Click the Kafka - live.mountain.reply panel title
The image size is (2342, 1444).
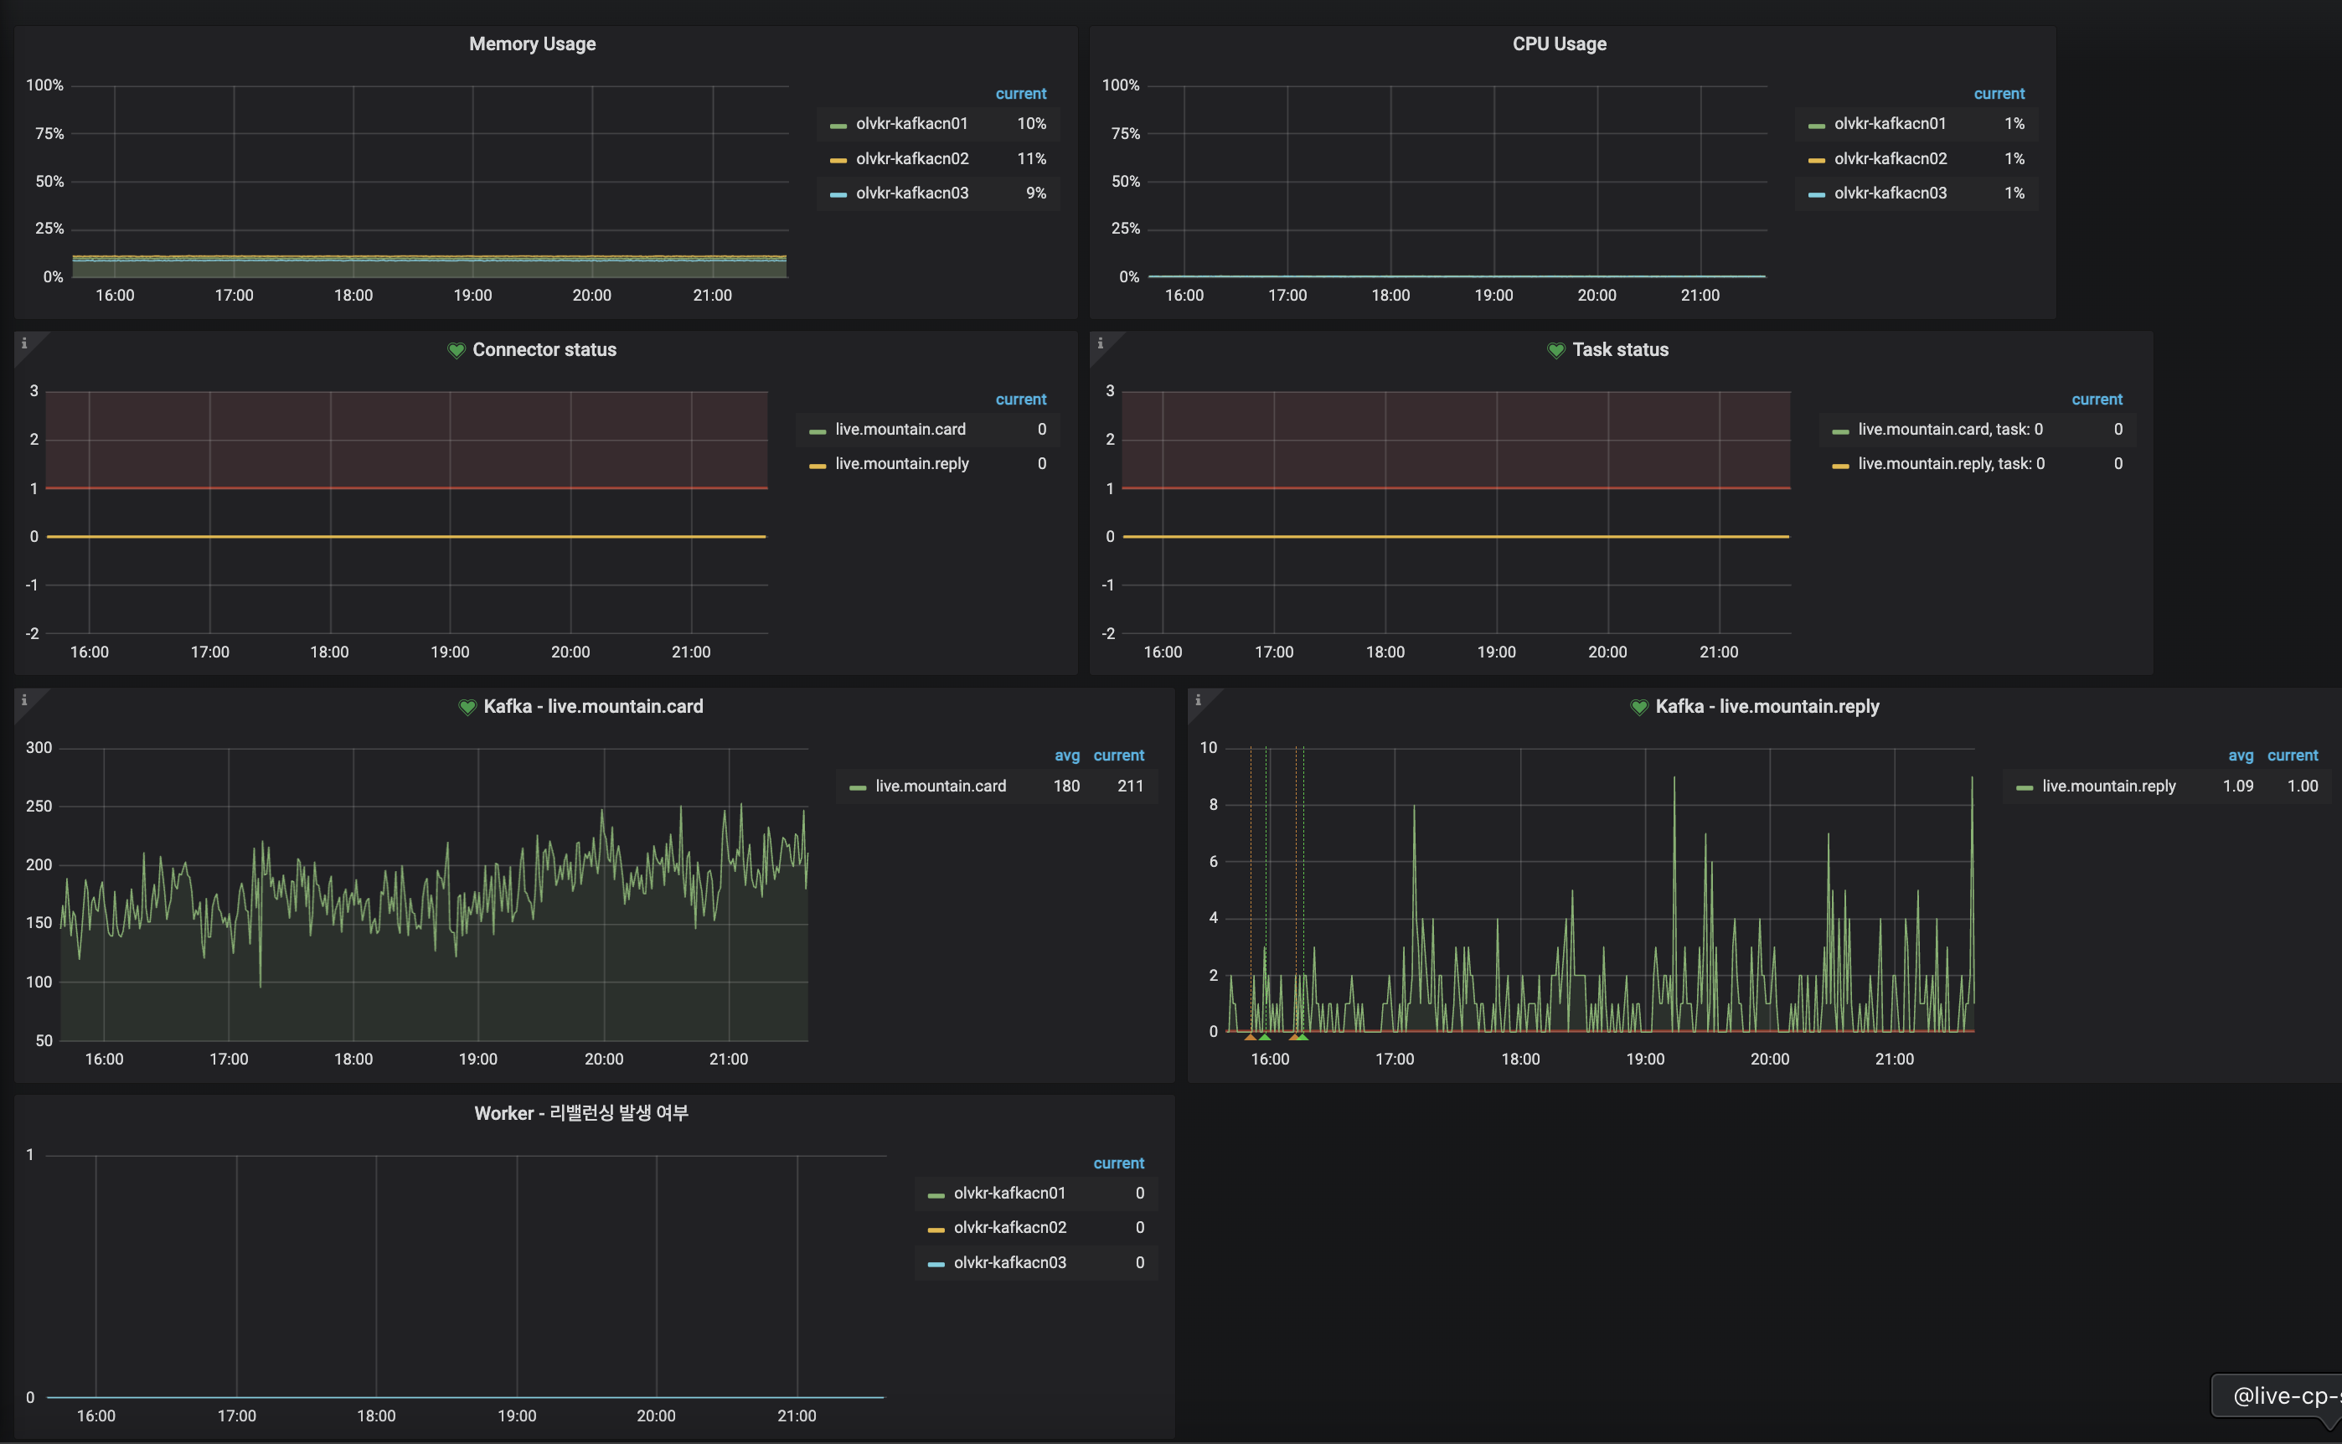pyautogui.click(x=1766, y=707)
